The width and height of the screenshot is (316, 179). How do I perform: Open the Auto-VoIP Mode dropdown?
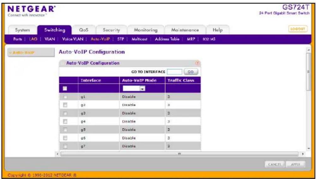point(134,88)
